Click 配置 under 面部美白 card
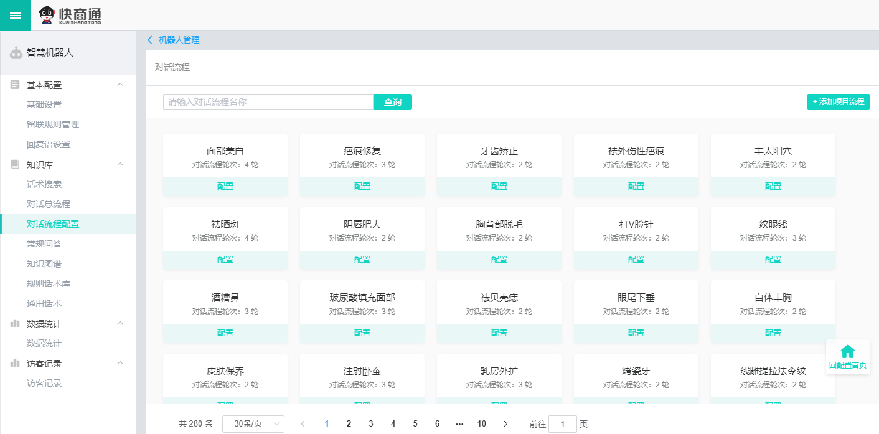The image size is (879, 434). (x=225, y=186)
